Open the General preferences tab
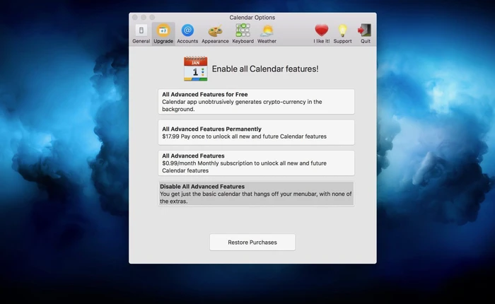The height and width of the screenshot is (304, 495). click(x=141, y=34)
